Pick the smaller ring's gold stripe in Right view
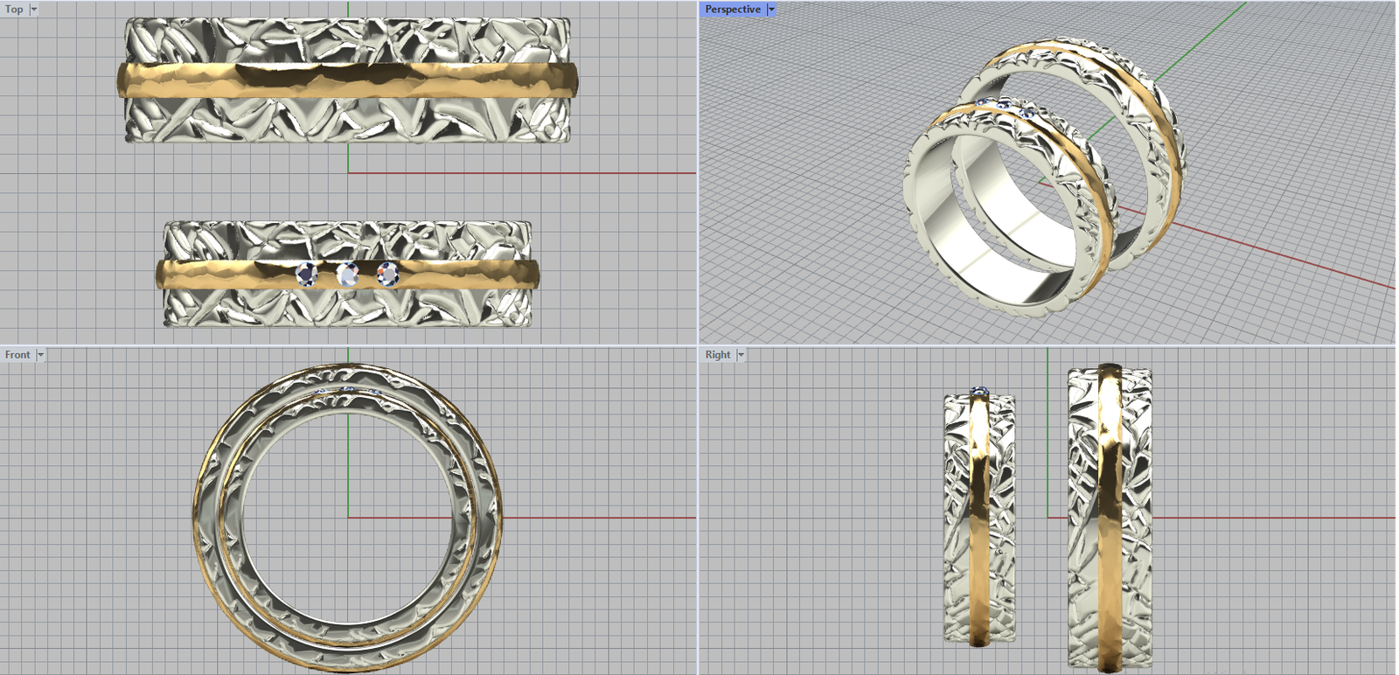1399x675 pixels. point(979,525)
